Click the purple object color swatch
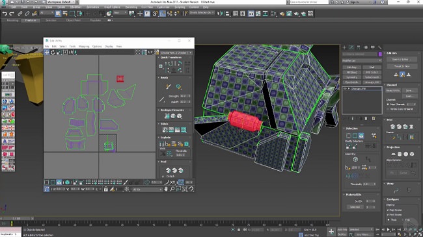423x237 pixels. [380, 54]
